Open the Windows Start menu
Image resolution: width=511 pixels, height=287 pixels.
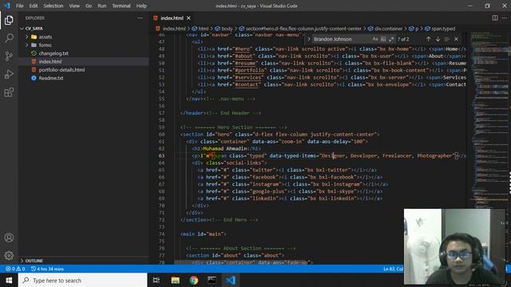9,280
